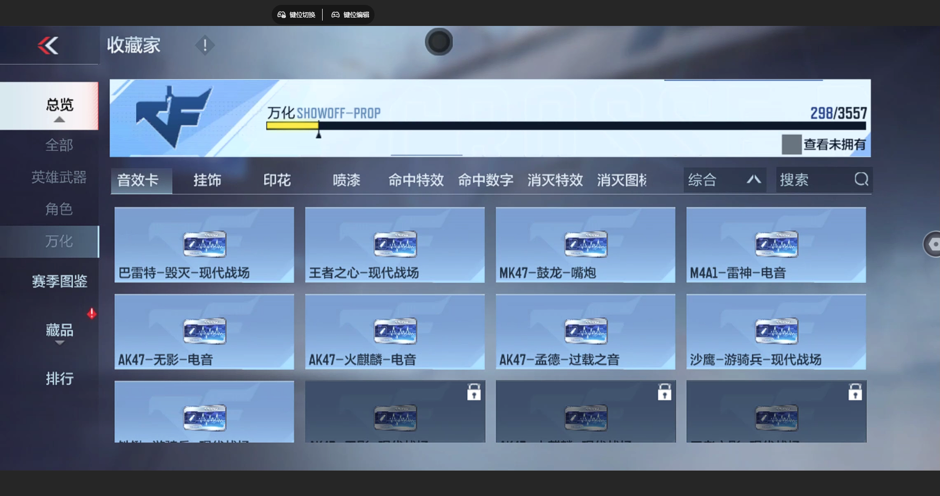This screenshot has height=496, width=940.
Task: Click the floating button on the right edge
Action: (932, 244)
